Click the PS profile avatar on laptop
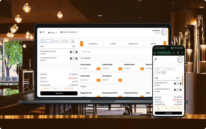 pyautogui.click(x=164, y=32)
